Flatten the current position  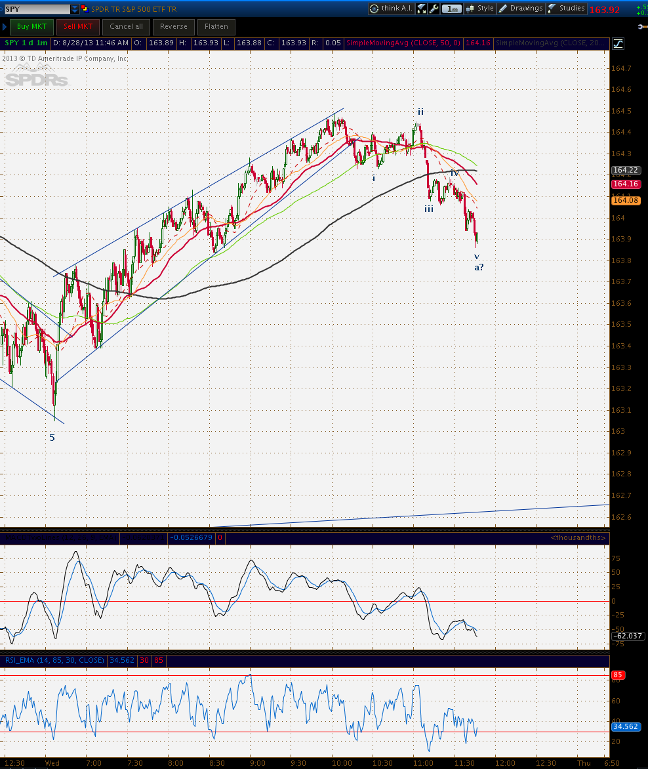coord(216,26)
